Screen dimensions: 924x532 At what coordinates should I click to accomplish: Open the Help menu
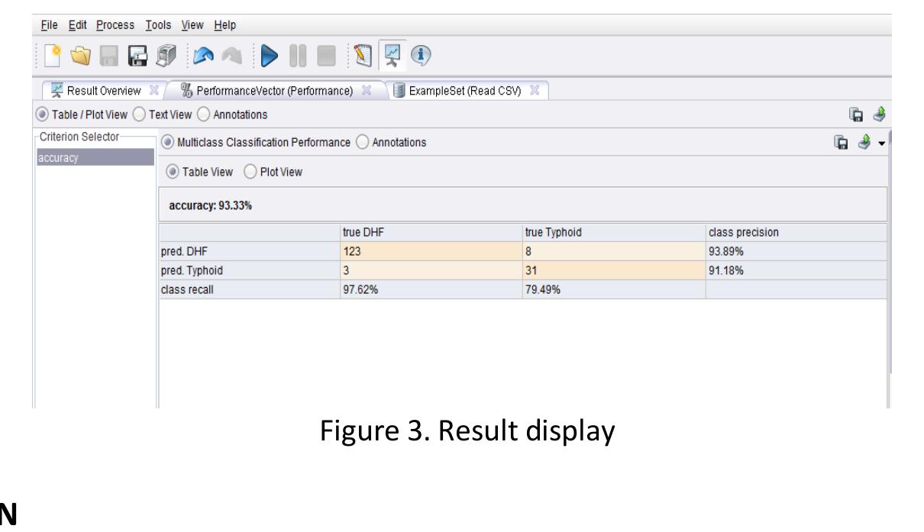(x=225, y=25)
